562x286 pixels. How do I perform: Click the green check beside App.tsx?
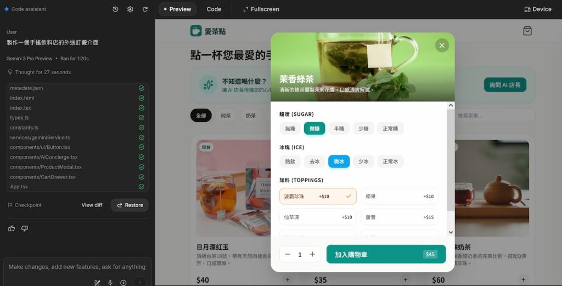click(x=142, y=187)
